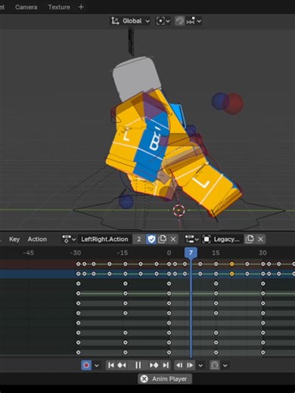Browse actions with icon beside LeftRight.Action
295x393 pixels.
[69, 239]
